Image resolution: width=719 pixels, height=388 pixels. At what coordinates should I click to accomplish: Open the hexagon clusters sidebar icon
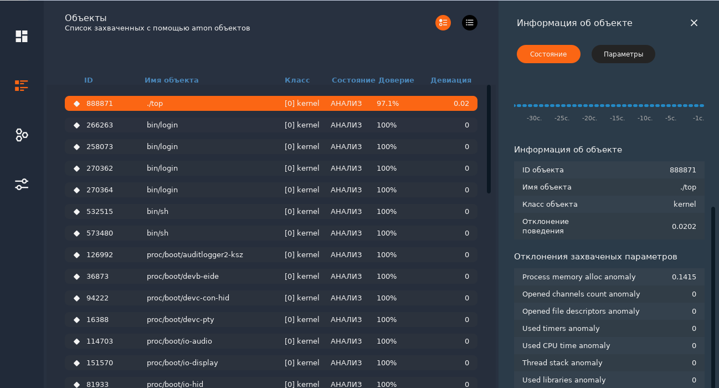(22, 135)
